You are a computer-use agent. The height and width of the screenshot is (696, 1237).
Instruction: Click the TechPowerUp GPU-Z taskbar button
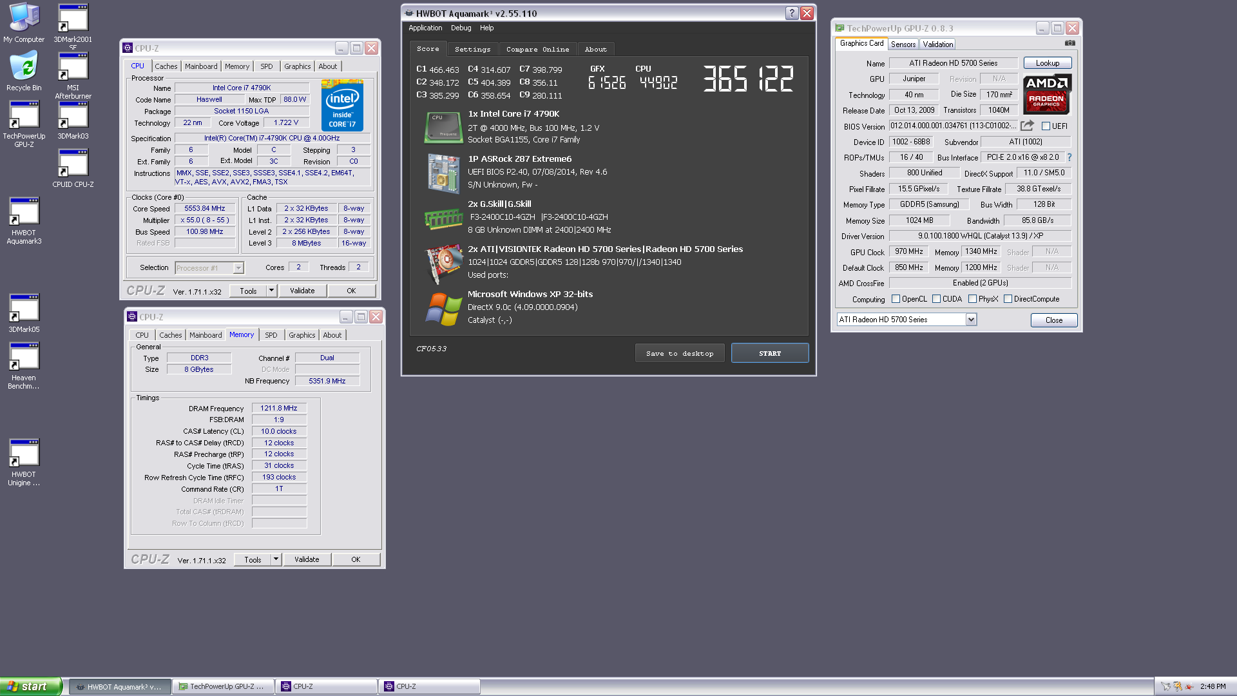(x=223, y=686)
